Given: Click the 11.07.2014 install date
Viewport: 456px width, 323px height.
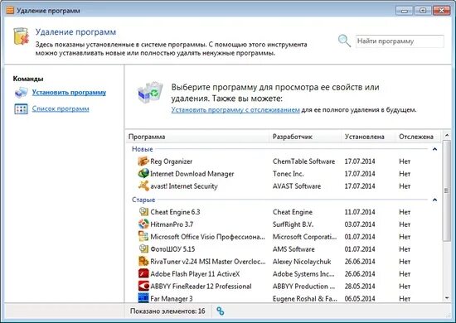Looking at the screenshot, I should point(360,212).
